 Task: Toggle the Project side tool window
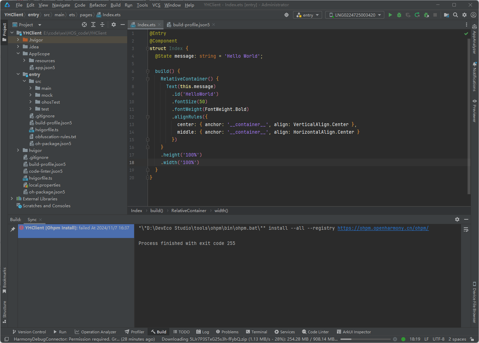pyautogui.click(x=4, y=32)
